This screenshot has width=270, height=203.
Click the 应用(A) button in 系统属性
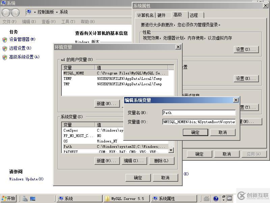[254, 154]
